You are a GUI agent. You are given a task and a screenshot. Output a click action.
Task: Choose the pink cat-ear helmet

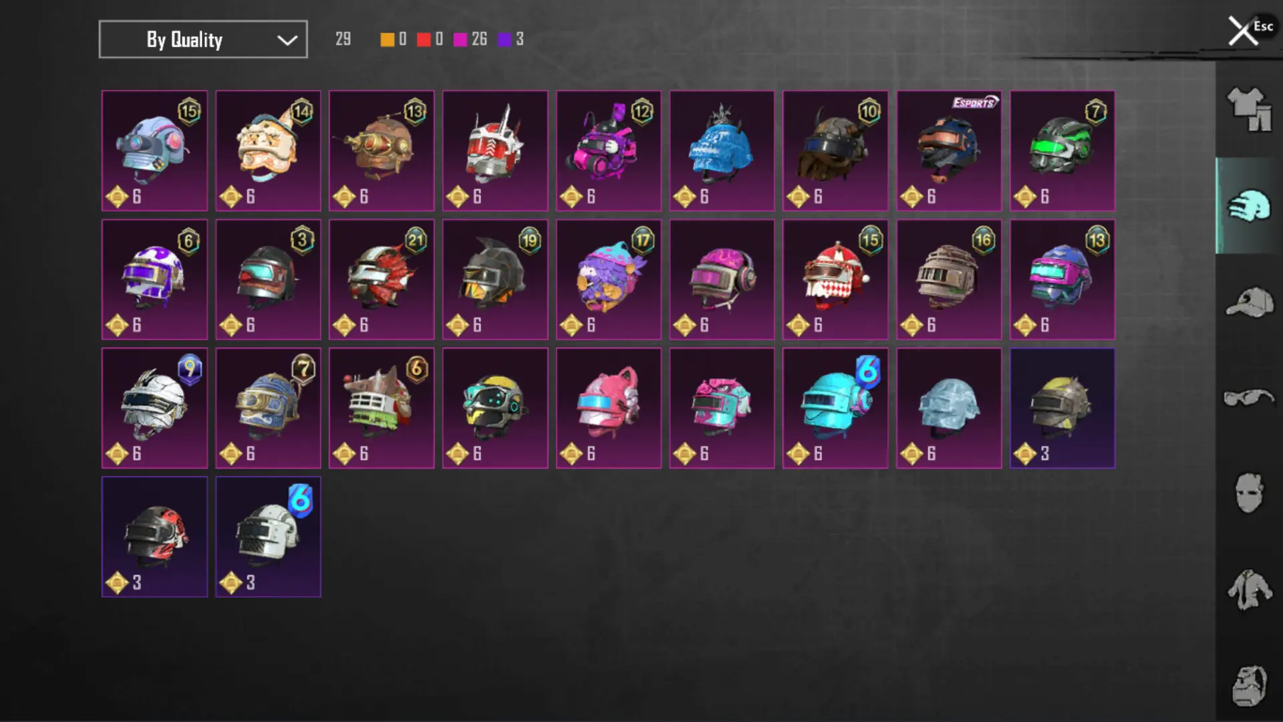coord(609,408)
